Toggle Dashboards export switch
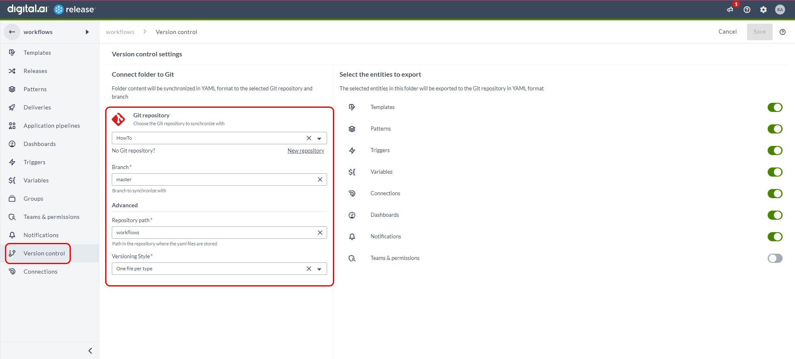Viewport: 795px width, 359px height. pyautogui.click(x=775, y=215)
